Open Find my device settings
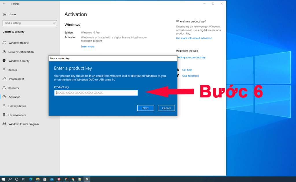This screenshot has height=182, width=296. (16, 106)
